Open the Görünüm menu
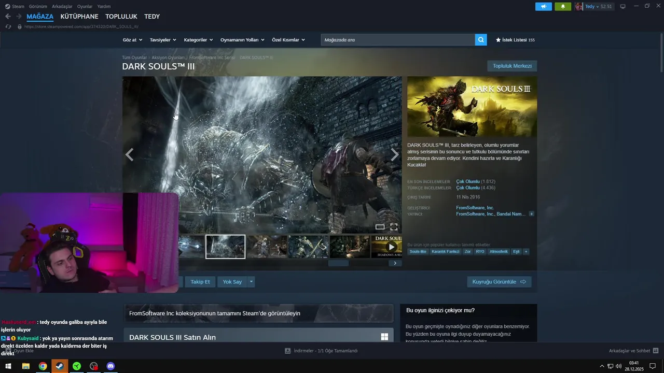The height and width of the screenshot is (373, 664). 38,6
